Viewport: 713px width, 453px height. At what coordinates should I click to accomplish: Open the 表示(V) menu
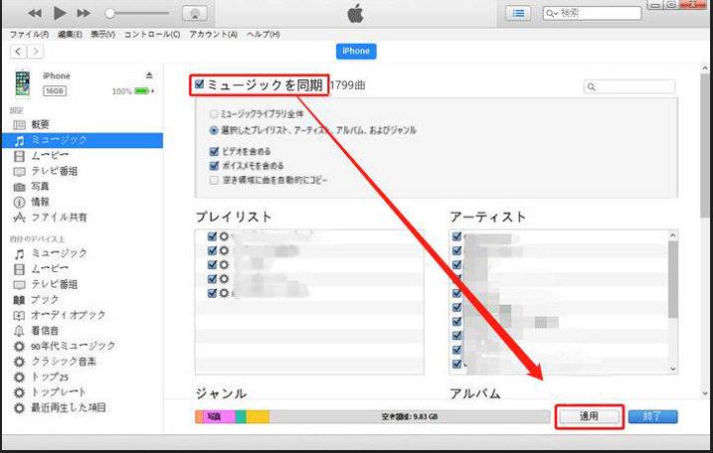click(x=103, y=35)
